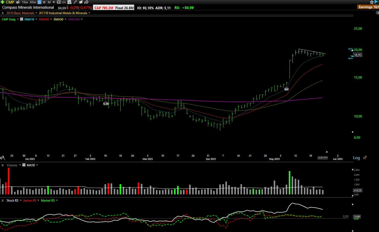Click the grid icon before MA50
Viewport: 379px width, 232px height.
click(24, 165)
